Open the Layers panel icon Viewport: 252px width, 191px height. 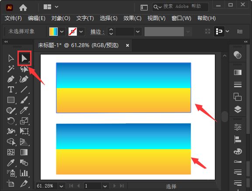click(238, 109)
